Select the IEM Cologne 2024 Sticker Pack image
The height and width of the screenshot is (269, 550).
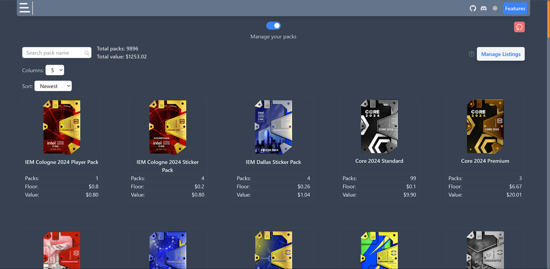[168, 127]
